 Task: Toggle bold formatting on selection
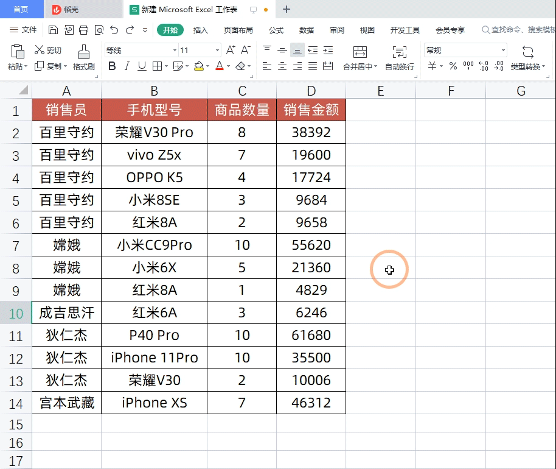113,66
